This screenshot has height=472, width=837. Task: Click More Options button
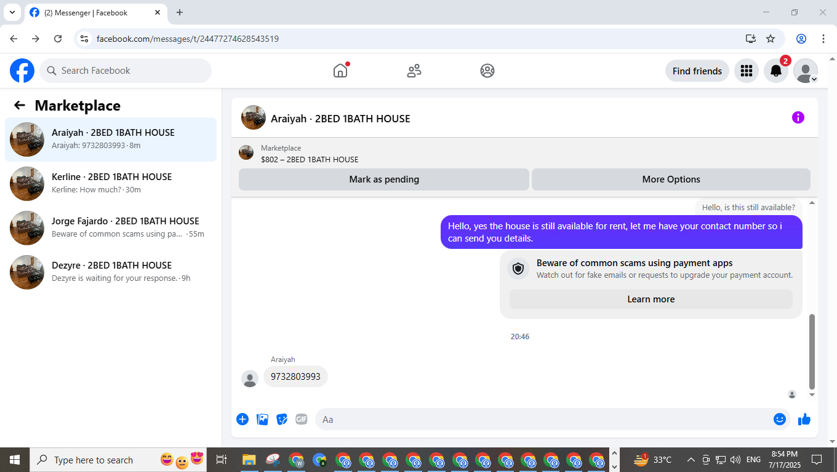(671, 179)
